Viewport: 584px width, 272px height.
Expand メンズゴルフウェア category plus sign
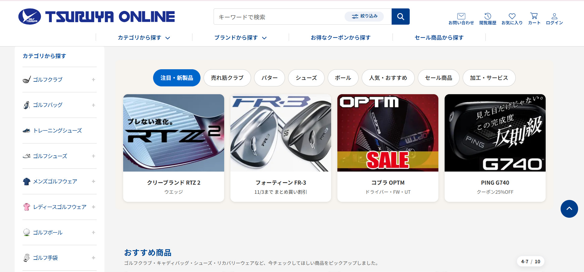93,181
